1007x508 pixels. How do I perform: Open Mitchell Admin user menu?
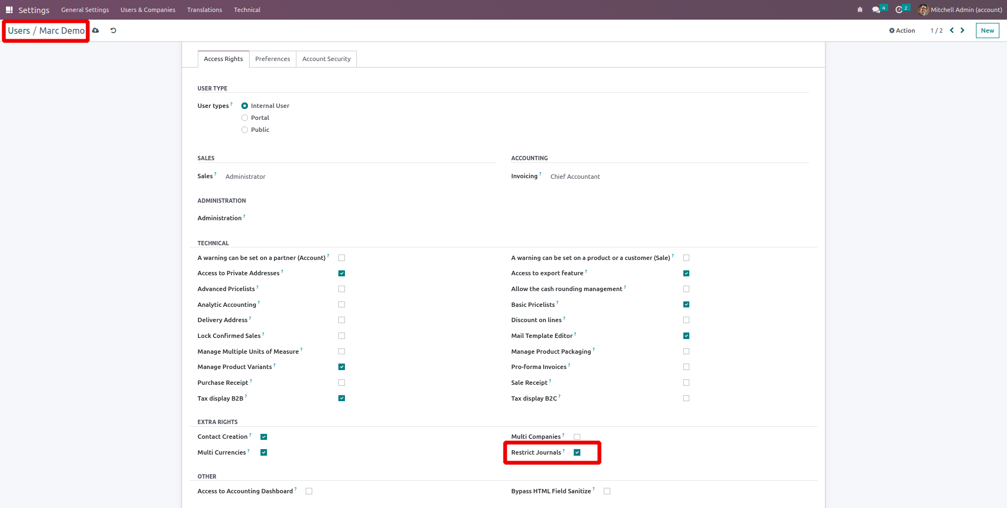point(960,10)
